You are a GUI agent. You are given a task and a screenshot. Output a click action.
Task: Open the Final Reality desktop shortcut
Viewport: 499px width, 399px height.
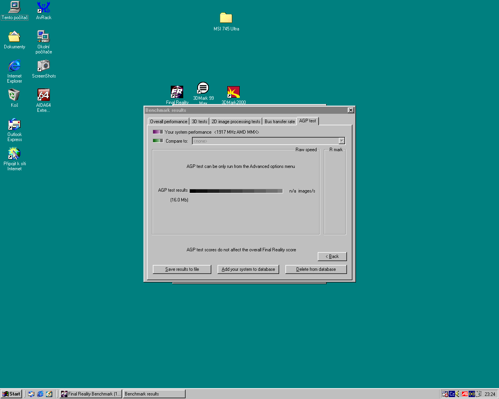pyautogui.click(x=177, y=92)
